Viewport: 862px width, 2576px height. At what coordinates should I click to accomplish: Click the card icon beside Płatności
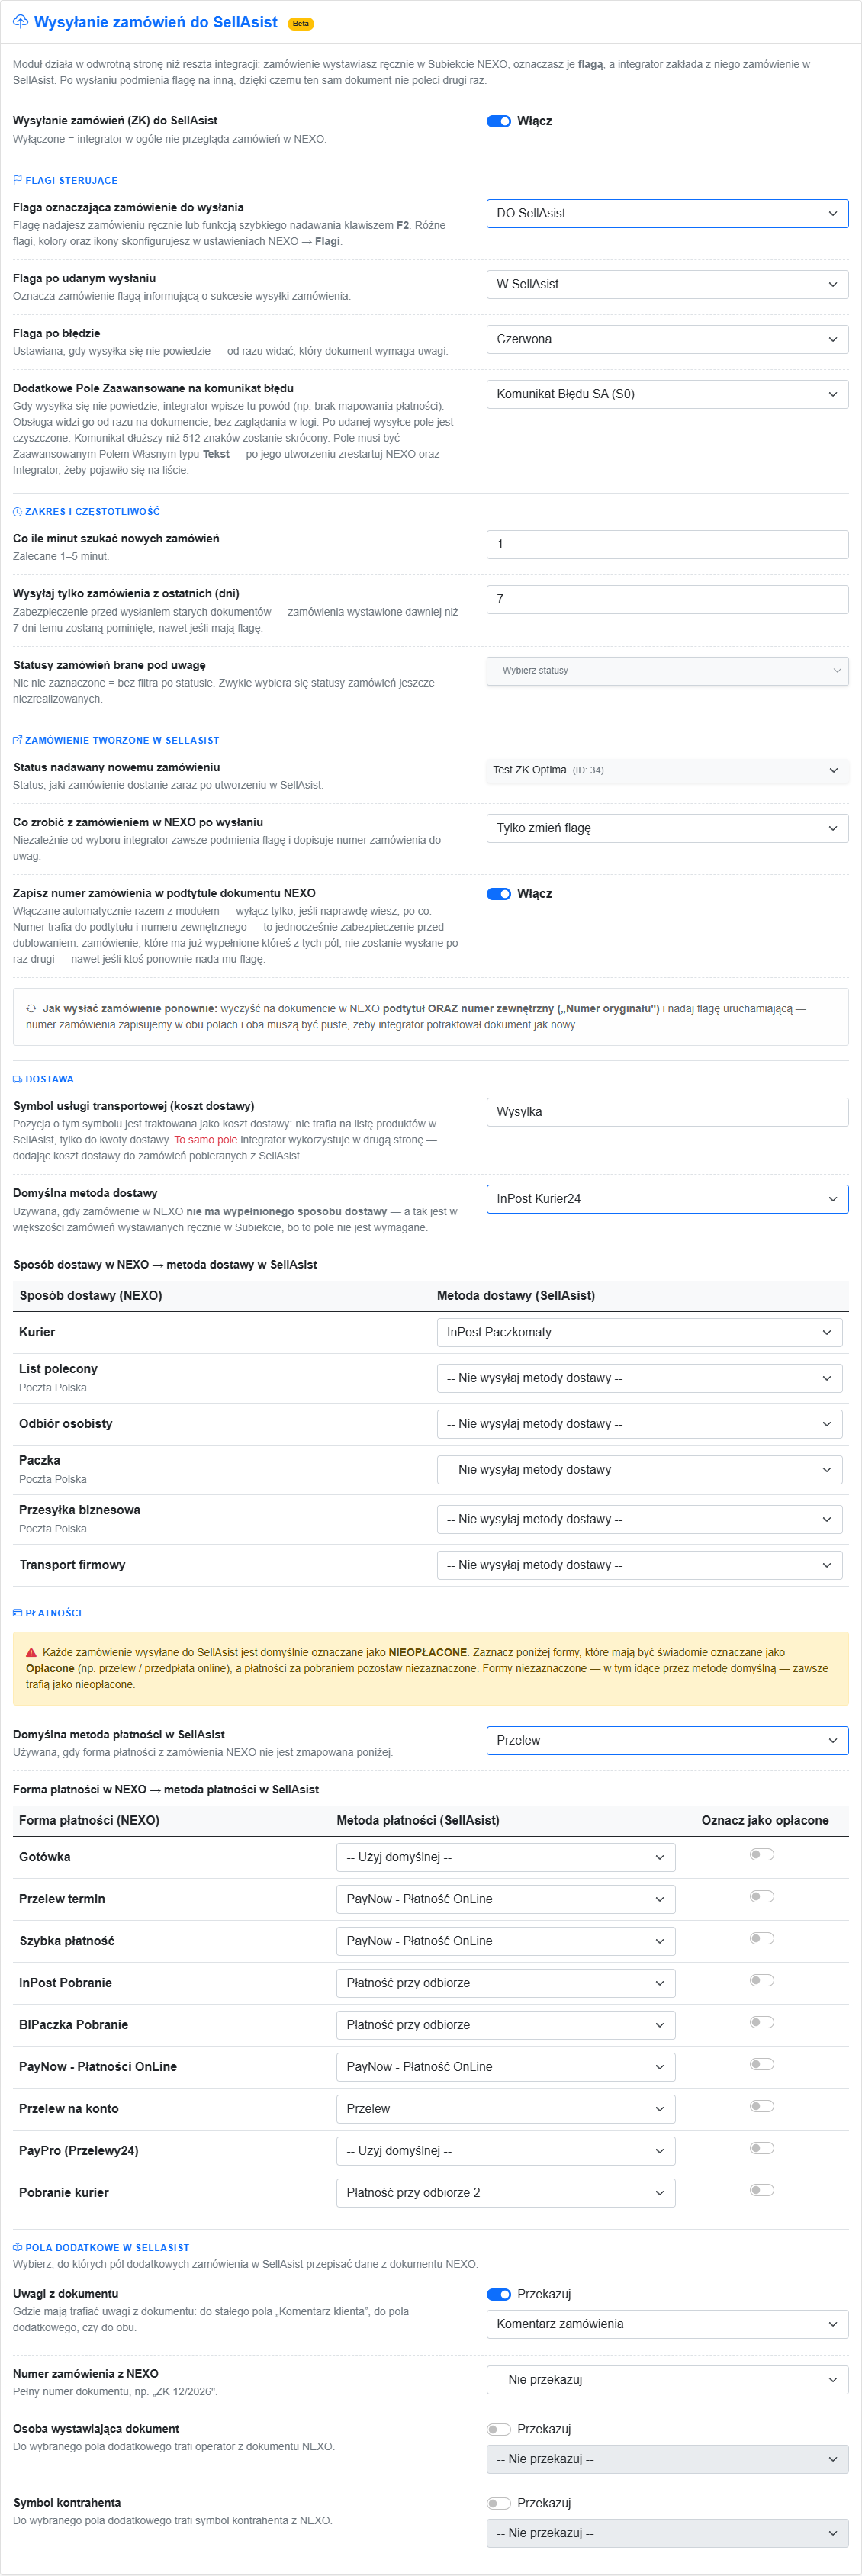tap(17, 1613)
